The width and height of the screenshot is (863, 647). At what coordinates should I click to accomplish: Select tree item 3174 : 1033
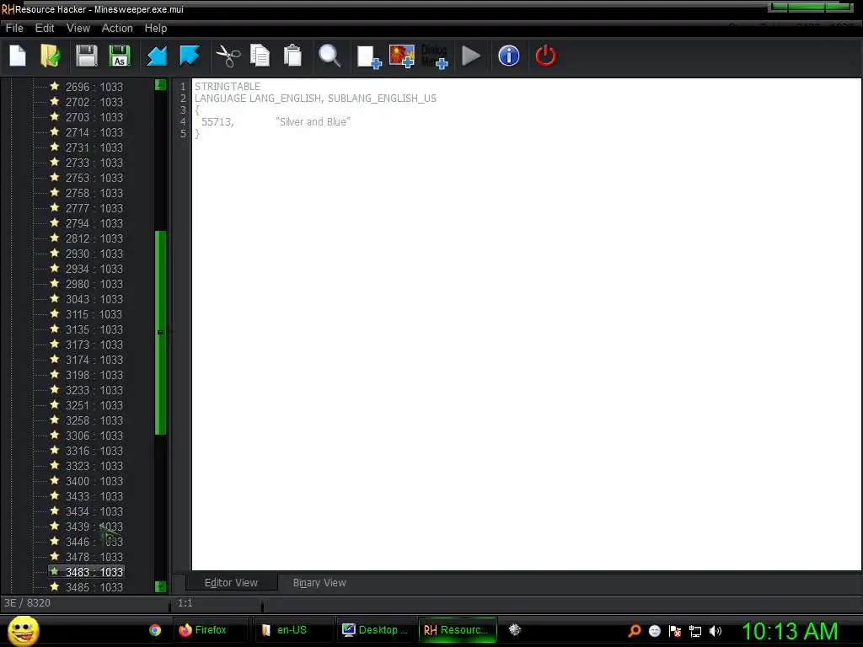click(94, 360)
